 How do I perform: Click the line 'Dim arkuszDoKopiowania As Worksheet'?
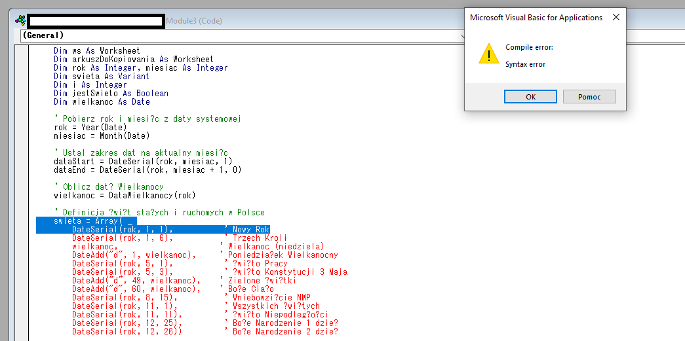click(134, 59)
